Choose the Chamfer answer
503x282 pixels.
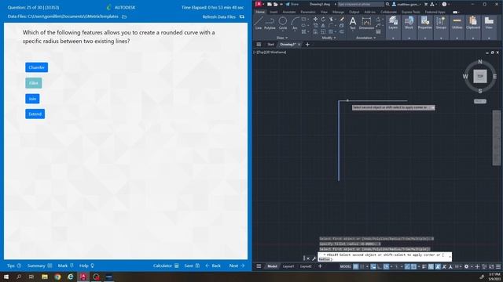coord(37,67)
